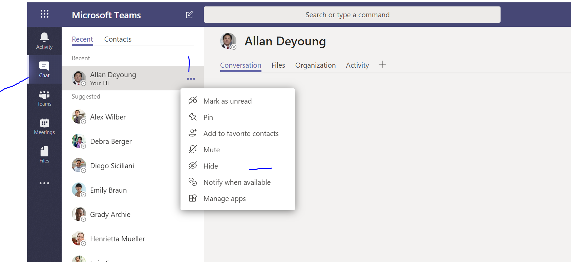Choose Mark as unread in menu
The height and width of the screenshot is (262, 571).
[227, 101]
